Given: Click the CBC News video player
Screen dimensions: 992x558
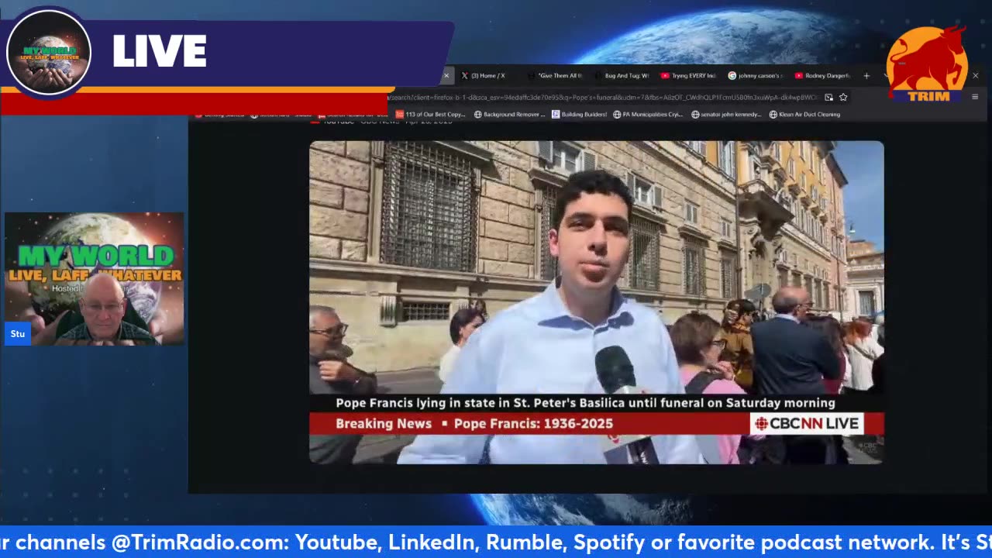Looking at the screenshot, I should pos(596,302).
